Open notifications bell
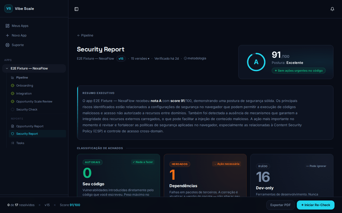 (332, 9)
